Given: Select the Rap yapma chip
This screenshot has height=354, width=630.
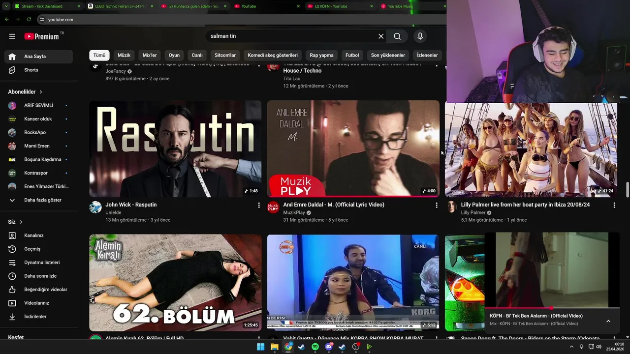Looking at the screenshot, I should [x=321, y=55].
